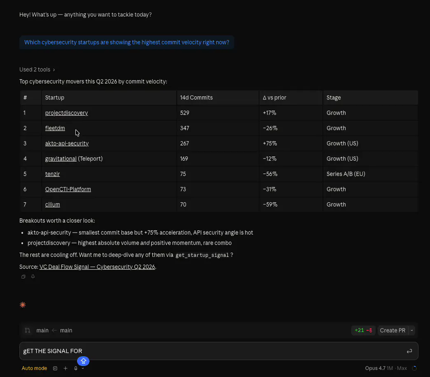
Task: Click the user message about commit velocity
Action: click(126, 42)
